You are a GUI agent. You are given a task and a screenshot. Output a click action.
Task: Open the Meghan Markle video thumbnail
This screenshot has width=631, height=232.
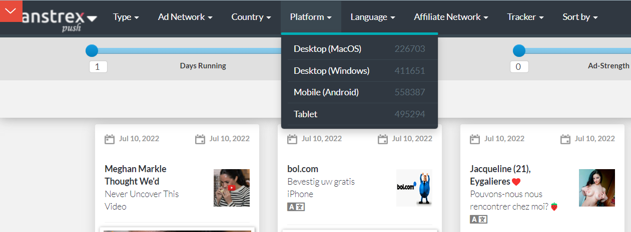pyautogui.click(x=231, y=188)
